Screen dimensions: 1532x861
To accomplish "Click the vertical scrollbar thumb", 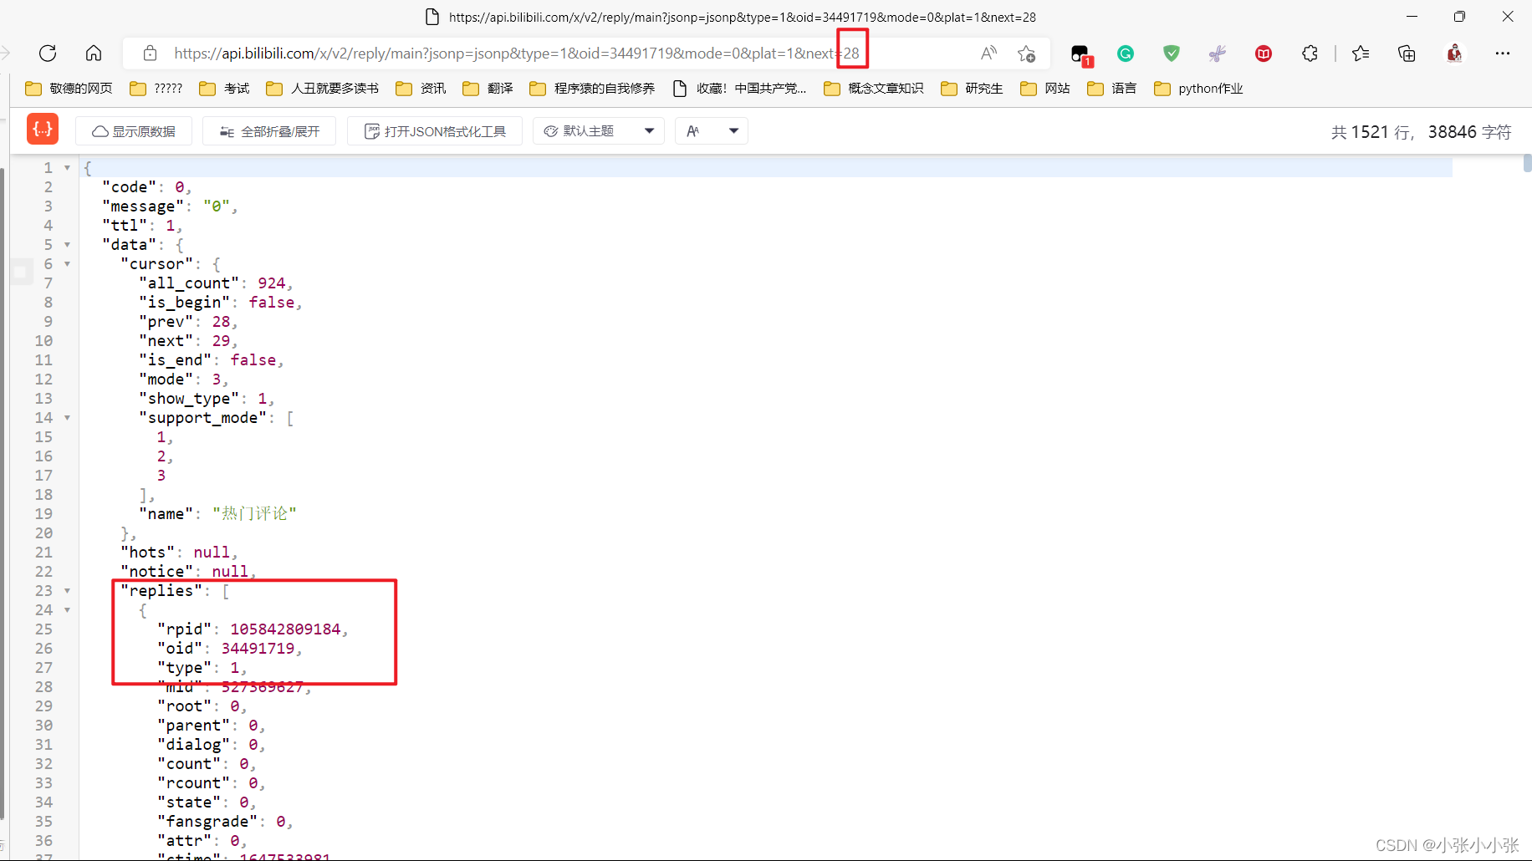I will point(1528,163).
